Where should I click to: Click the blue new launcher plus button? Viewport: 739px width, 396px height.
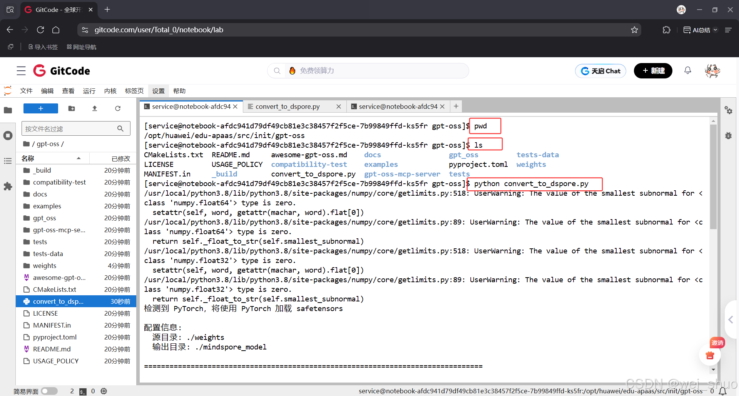coord(41,108)
